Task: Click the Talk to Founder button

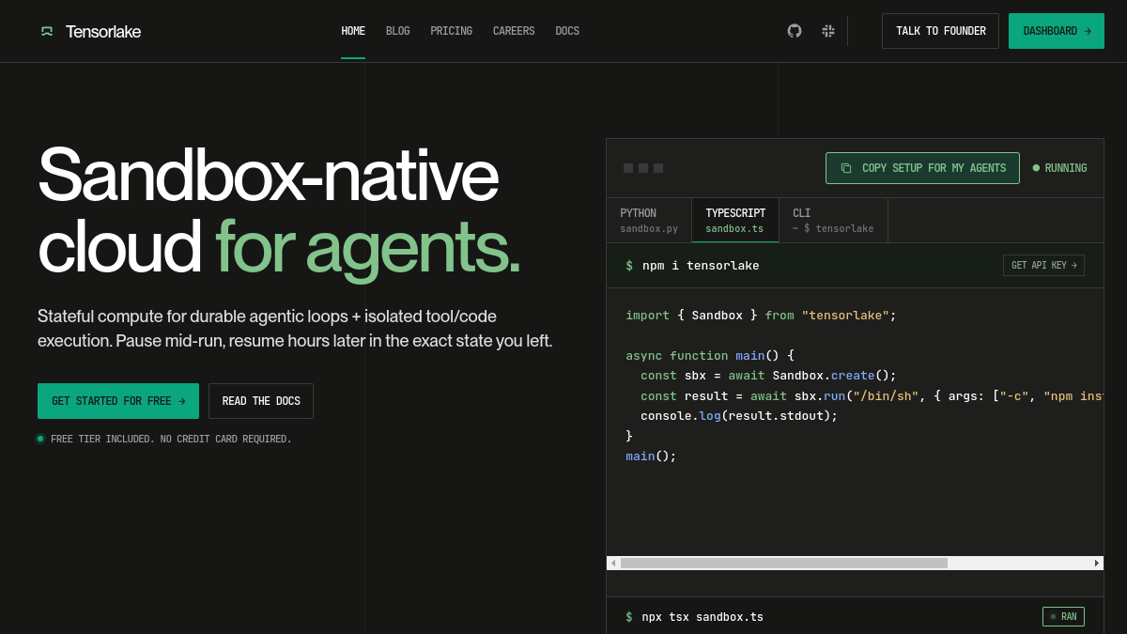Action: pyautogui.click(x=940, y=31)
